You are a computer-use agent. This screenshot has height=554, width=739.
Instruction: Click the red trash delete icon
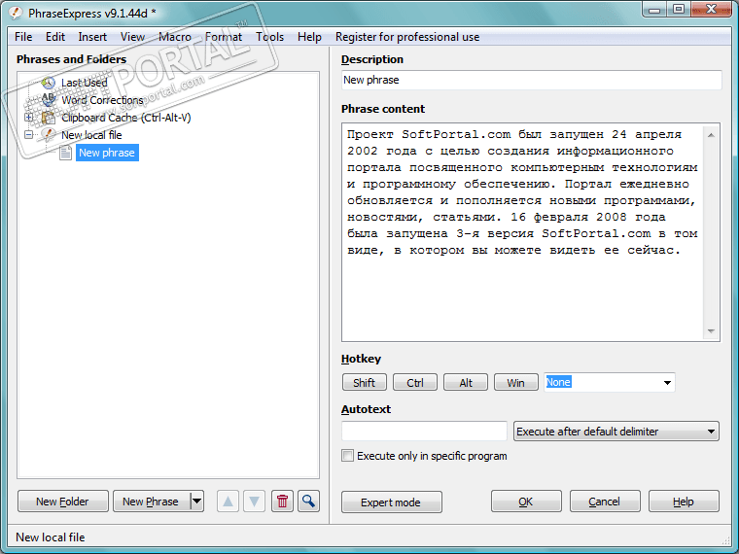[282, 502]
